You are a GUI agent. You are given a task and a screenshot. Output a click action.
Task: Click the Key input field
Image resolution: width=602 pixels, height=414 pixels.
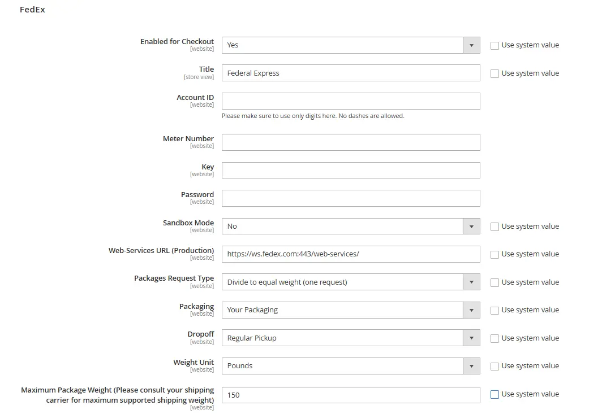click(351, 170)
